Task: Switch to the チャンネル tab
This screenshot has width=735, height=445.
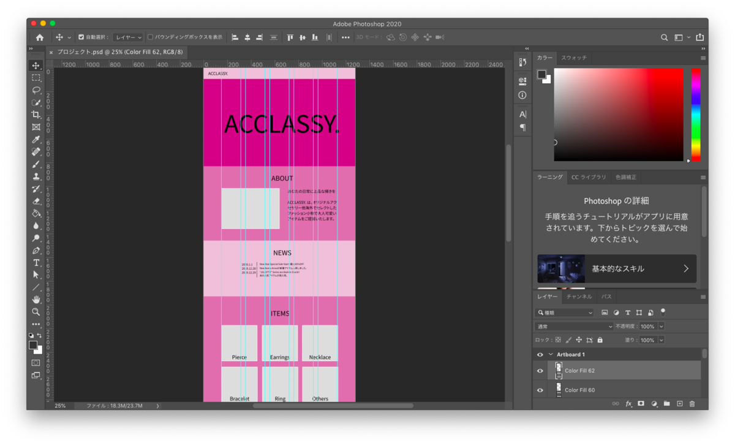Action: coord(579,297)
